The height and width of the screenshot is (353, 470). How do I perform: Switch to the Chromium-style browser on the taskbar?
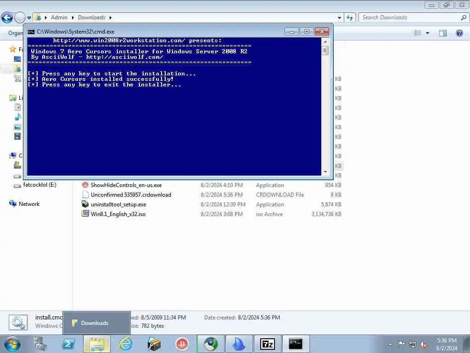point(210,344)
